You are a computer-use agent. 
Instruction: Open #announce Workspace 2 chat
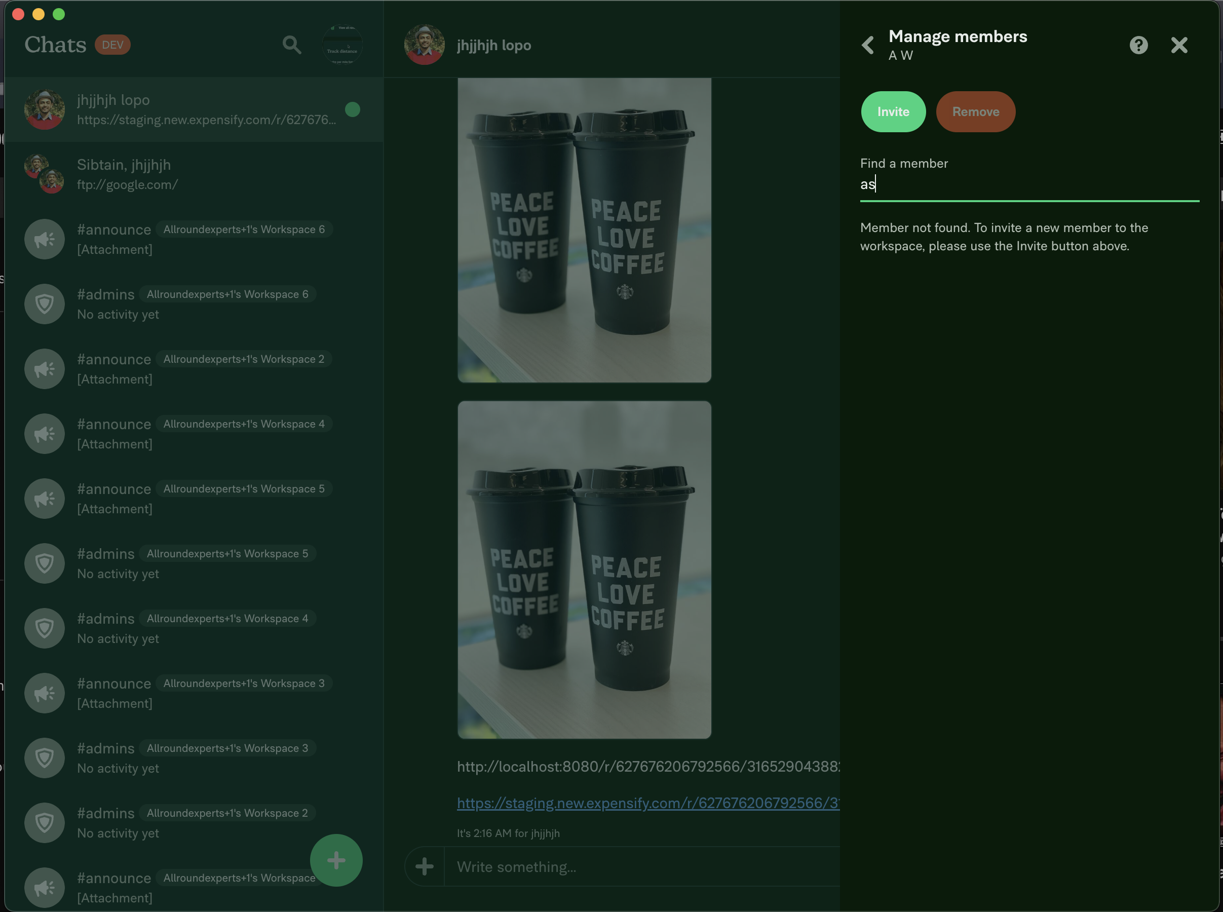(x=193, y=369)
